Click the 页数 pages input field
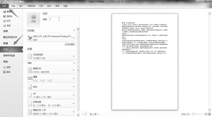The height and width of the screenshot is (117, 212). click(53, 63)
